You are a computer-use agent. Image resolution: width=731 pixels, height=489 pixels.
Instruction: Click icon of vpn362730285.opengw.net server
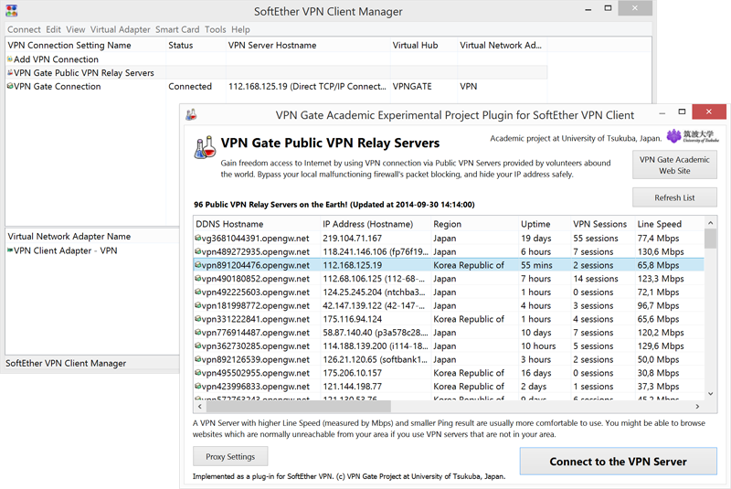198,346
